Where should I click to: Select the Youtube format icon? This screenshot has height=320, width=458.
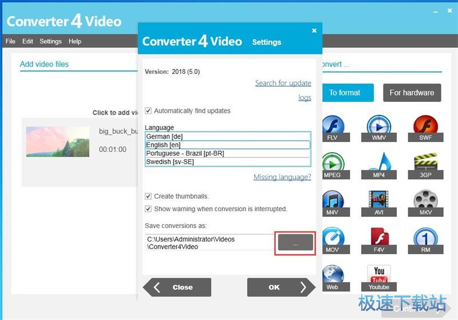pos(379,278)
